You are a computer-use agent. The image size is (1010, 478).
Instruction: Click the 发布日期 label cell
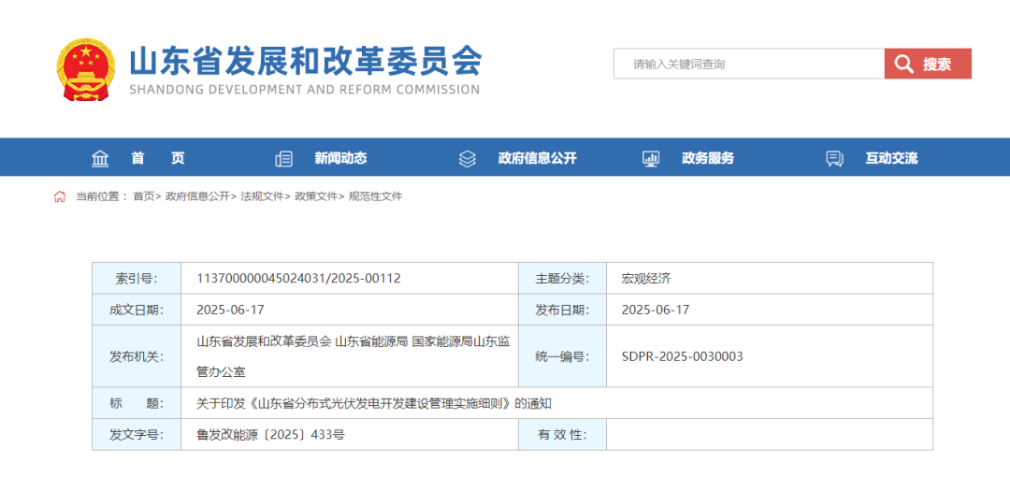pyautogui.click(x=562, y=310)
